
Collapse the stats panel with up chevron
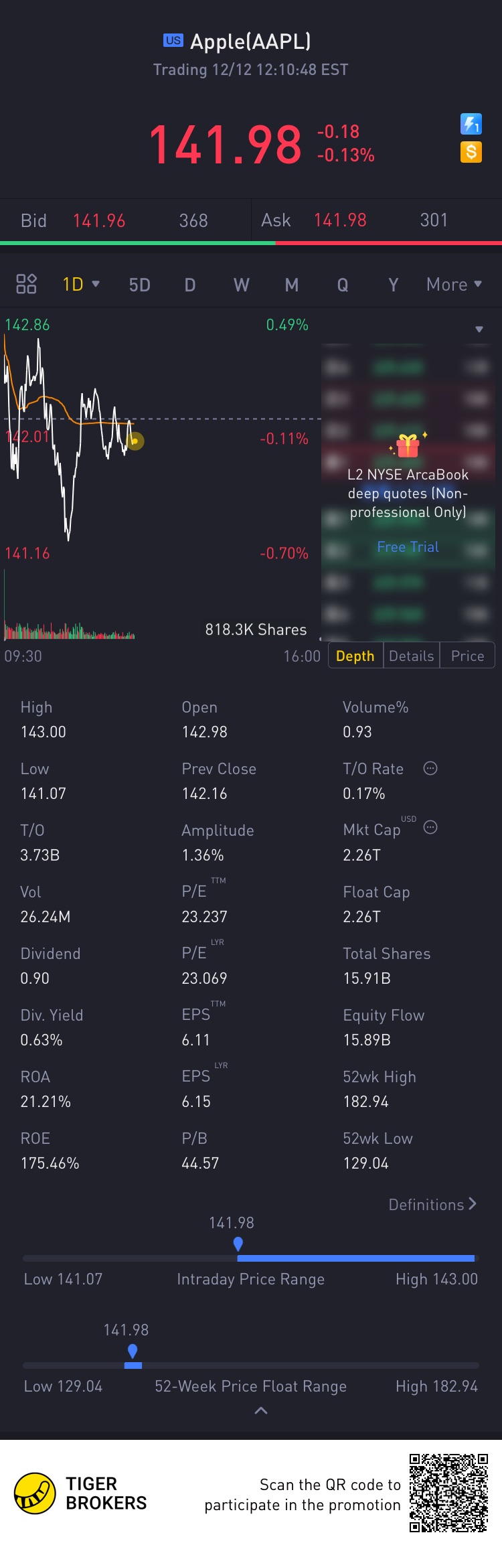261,1410
